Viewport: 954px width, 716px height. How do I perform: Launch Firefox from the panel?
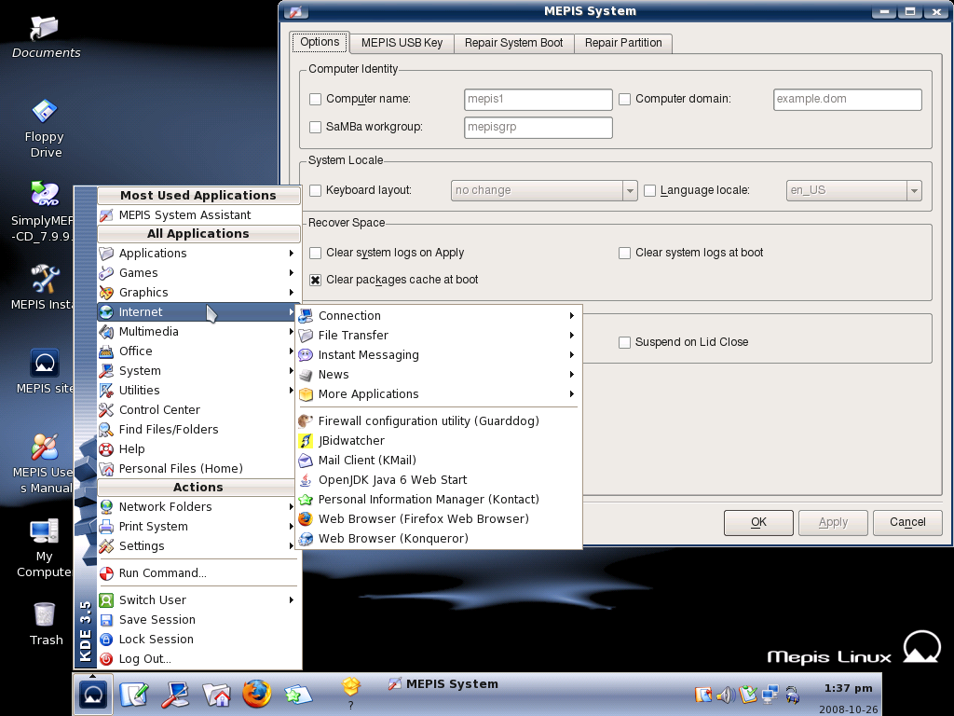point(257,694)
